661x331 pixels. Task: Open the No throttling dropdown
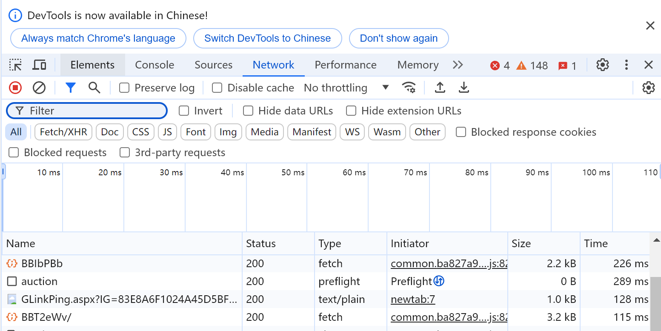coord(346,88)
